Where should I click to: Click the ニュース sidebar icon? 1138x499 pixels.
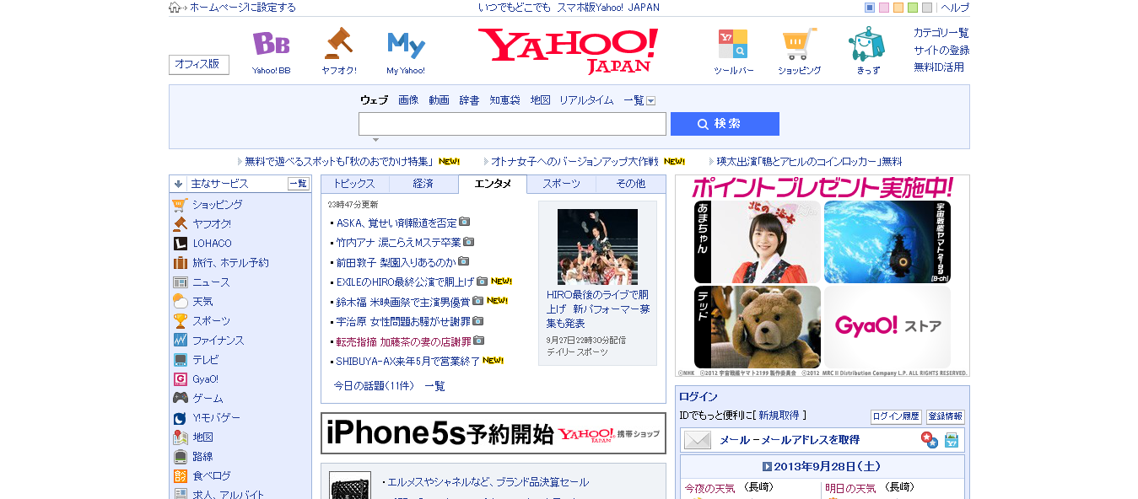[x=180, y=282]
